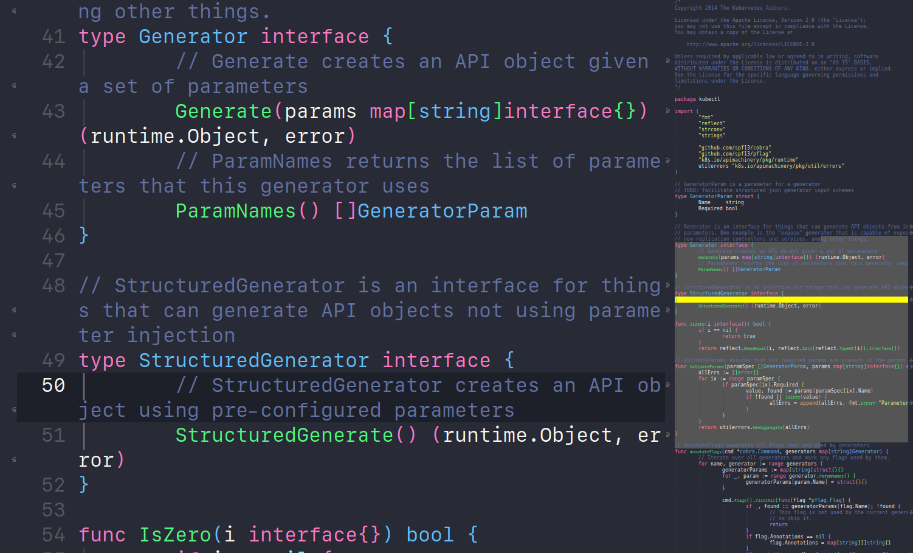Screen dimensions: 913x553
Task: Click the IsZero function name on line 54
Action: (x=175, y=535)
